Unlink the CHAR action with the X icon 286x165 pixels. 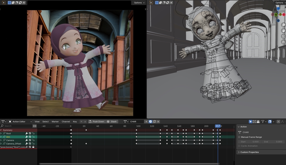158,122
